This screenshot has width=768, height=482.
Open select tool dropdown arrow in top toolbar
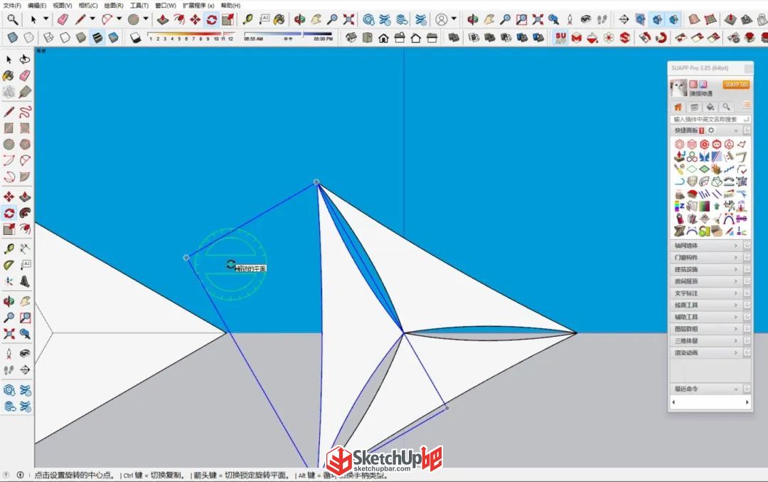(46, 19)
